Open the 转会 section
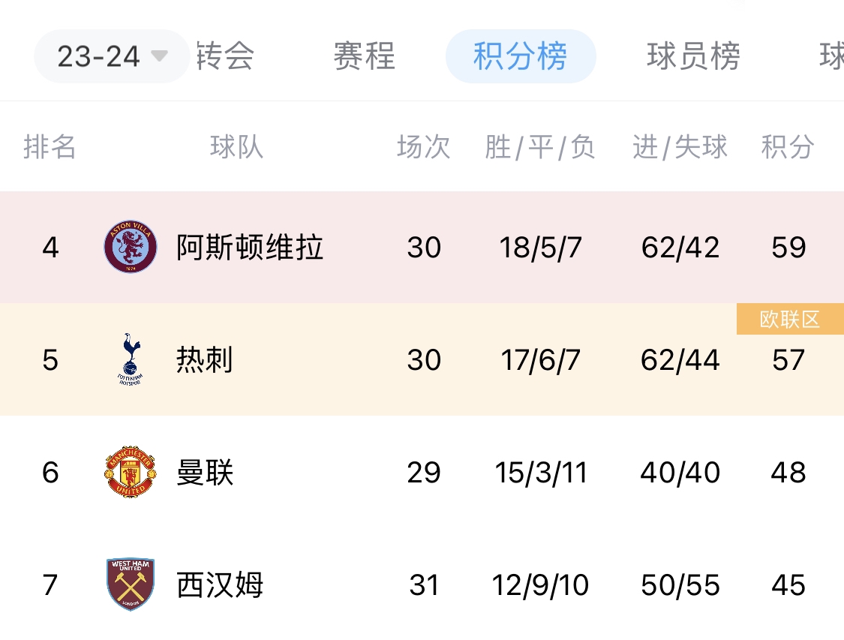 (x=227, y=56)
